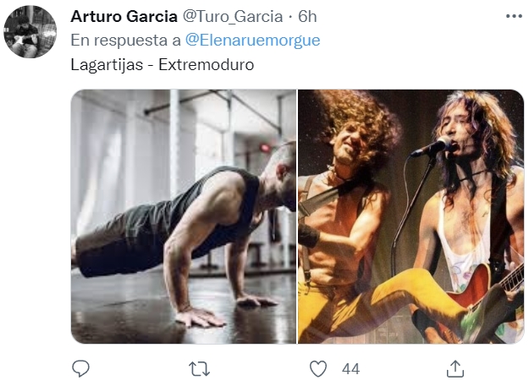Open the rock band concert photo
Viewport: 529px width, 386px height.
[411, 216]
